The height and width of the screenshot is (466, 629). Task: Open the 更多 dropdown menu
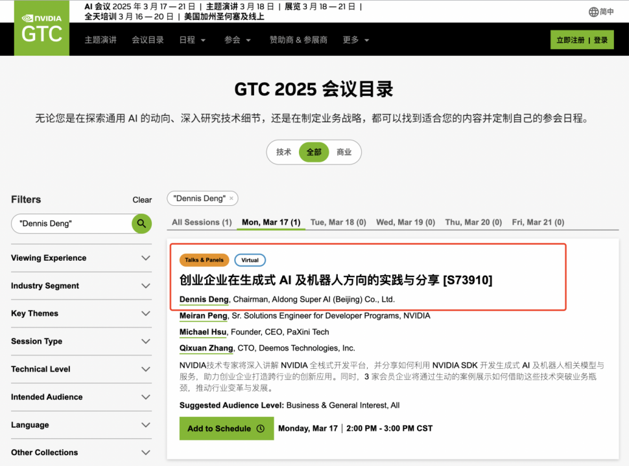355,40
